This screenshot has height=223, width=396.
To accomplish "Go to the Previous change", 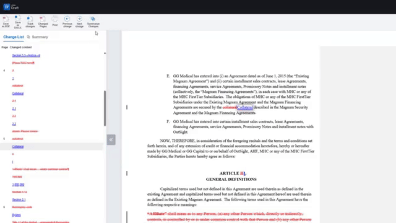I will tap(67, 22).
